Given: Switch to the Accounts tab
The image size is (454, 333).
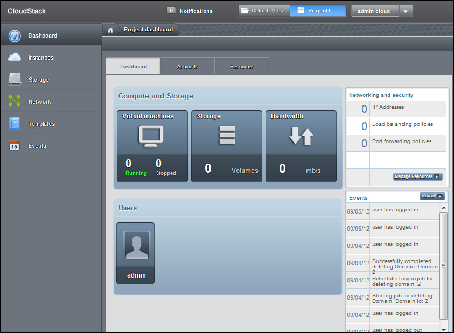Looking at the screenshot, I should pos(187,66).
